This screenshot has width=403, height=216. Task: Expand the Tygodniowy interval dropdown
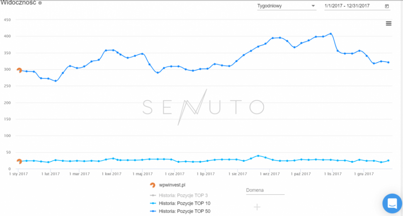click(286, 6)
